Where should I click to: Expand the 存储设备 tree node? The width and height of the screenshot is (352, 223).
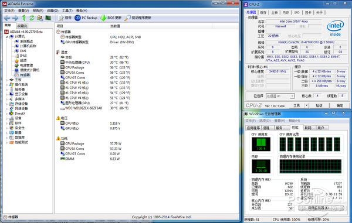point(6,104)
